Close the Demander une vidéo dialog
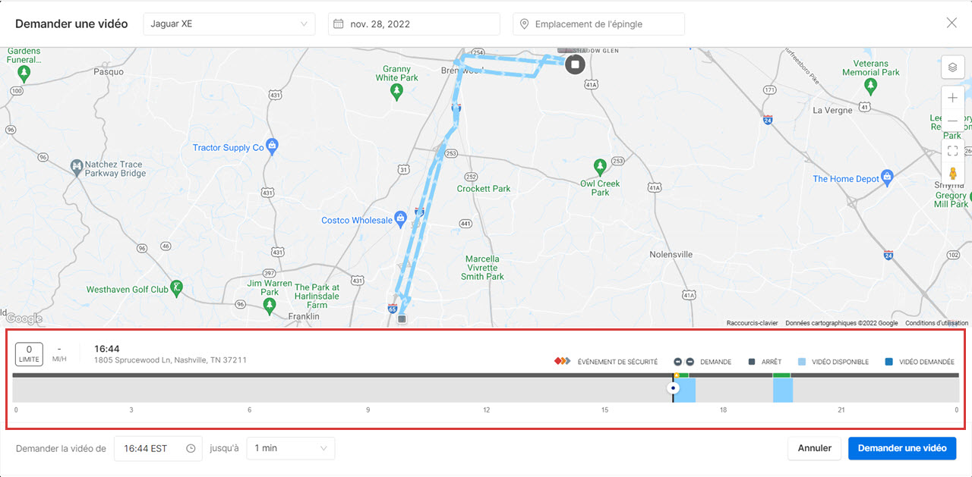The image size is (972, 477). tap(951, 23)
